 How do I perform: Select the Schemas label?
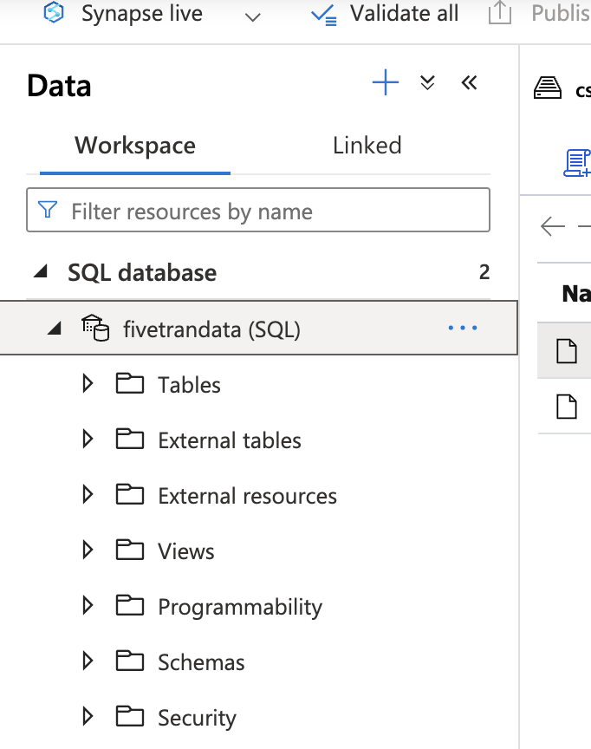pos(201,662)
